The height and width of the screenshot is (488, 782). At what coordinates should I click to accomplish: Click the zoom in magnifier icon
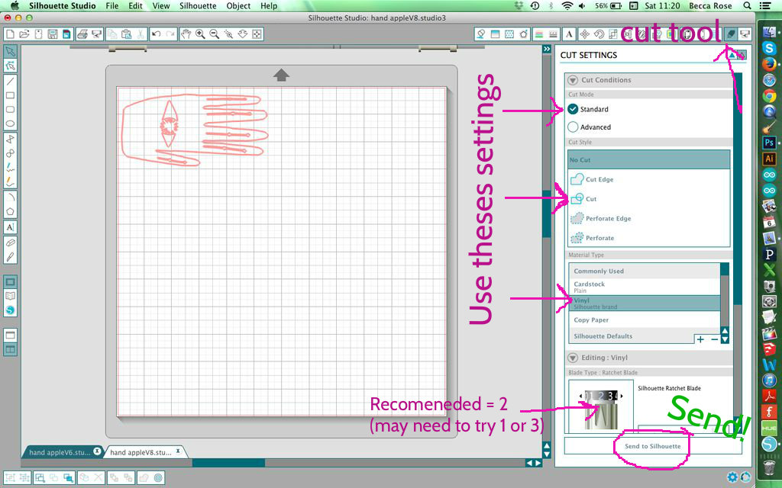[x=200, y=34]
